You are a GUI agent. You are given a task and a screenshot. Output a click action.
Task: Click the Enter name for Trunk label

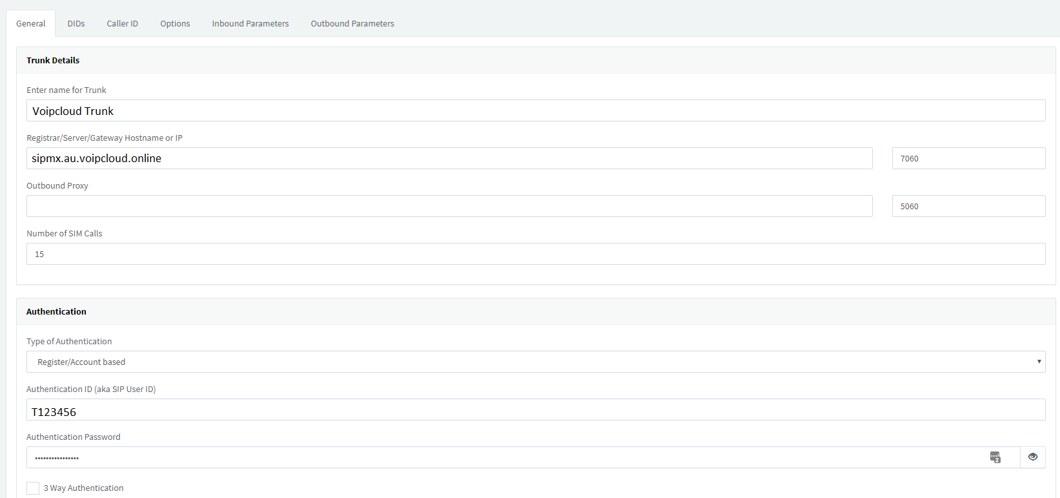tap(66, 90)
